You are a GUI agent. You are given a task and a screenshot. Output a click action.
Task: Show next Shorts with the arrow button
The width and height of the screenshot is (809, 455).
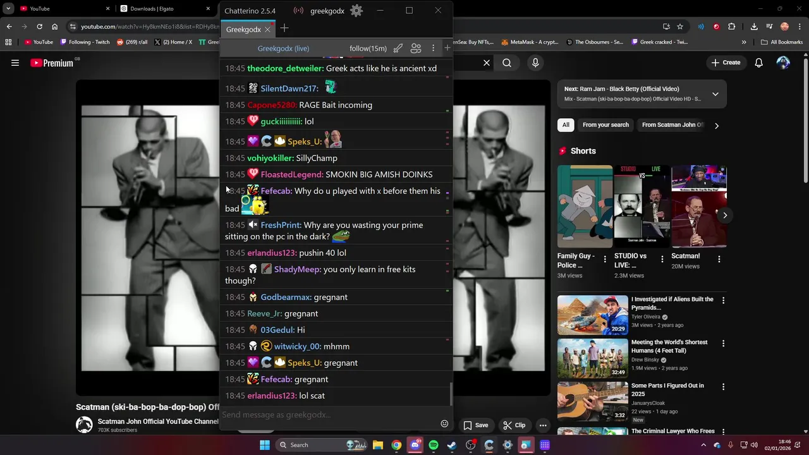[724, 215]
